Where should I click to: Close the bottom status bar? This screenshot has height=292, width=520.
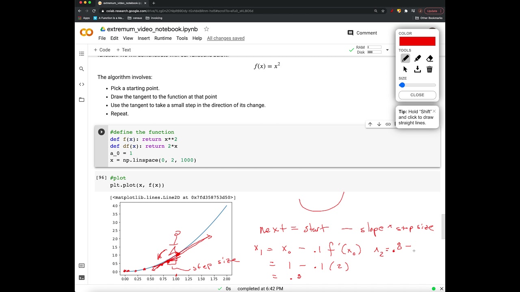[442, 289]
